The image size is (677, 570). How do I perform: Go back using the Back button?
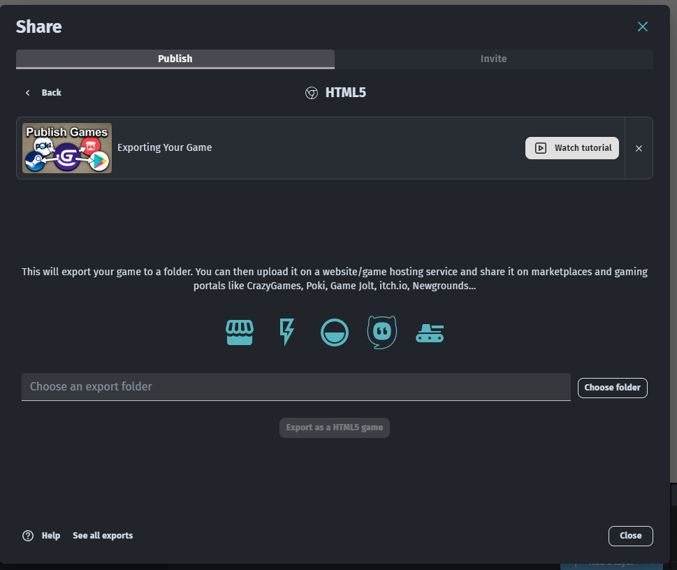point(43,92)
